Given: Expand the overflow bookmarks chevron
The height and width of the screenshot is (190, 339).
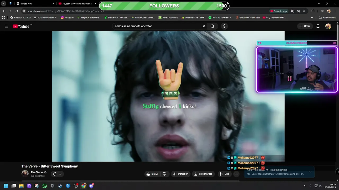Looking at the screenshot, I should click(x=312, y=18).
